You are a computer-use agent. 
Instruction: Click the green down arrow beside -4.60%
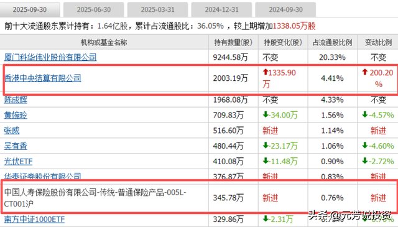pyautogui.click(x=365, y=146)
